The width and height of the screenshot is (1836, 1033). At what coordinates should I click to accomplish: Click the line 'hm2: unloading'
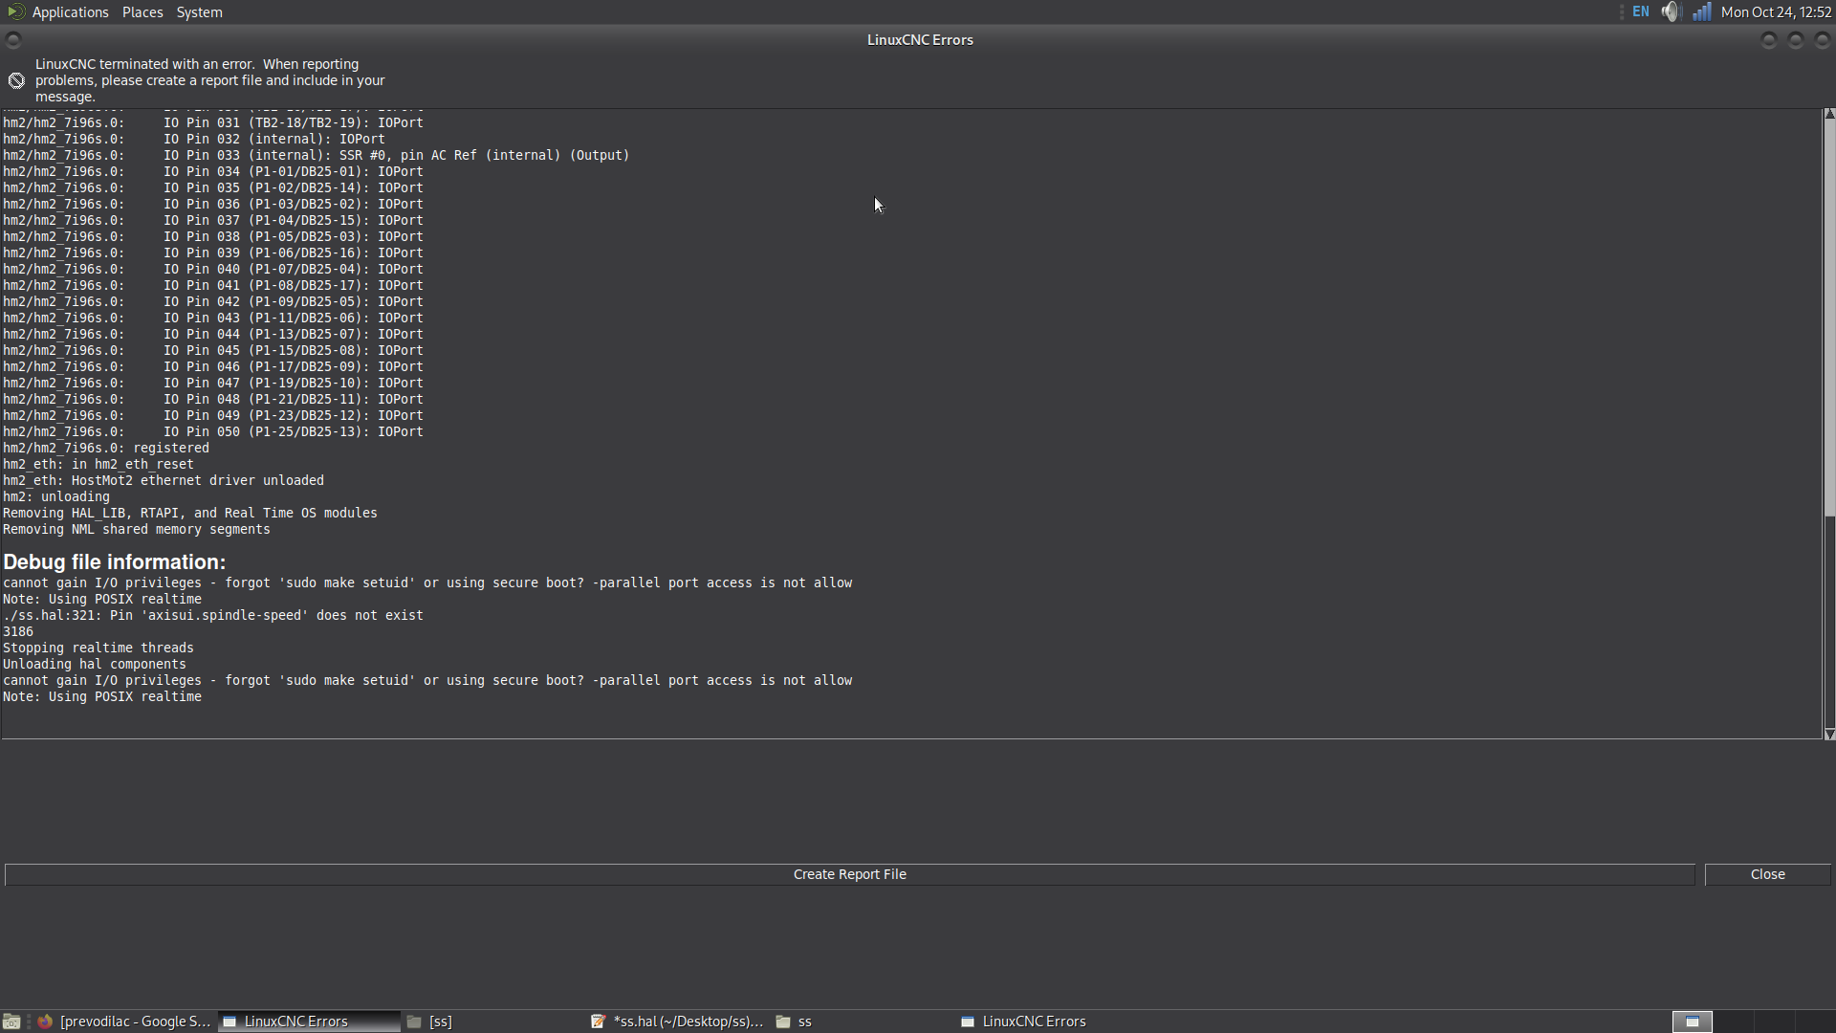click(56, 496)
